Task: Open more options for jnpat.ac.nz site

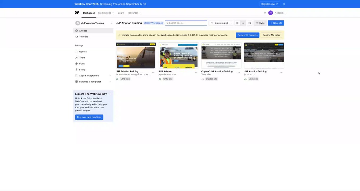Action: point(282,72)
